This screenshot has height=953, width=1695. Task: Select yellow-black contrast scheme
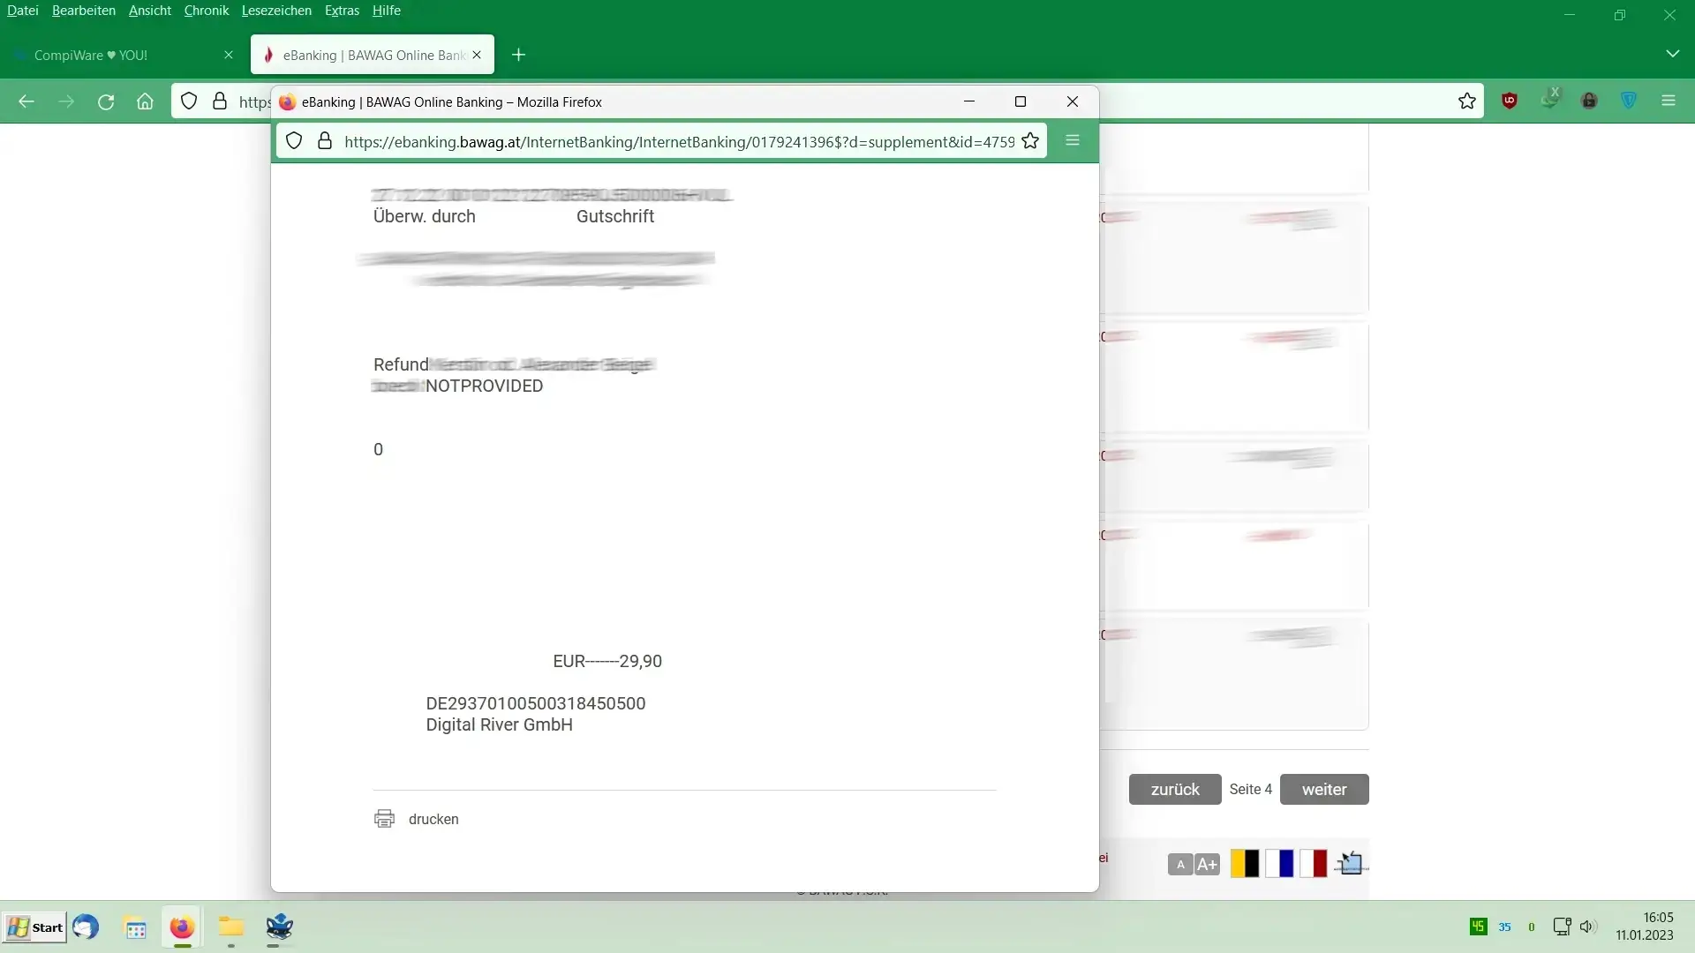1245,863
